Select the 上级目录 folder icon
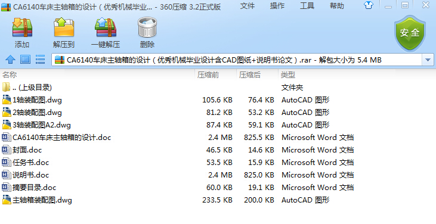 6,87
